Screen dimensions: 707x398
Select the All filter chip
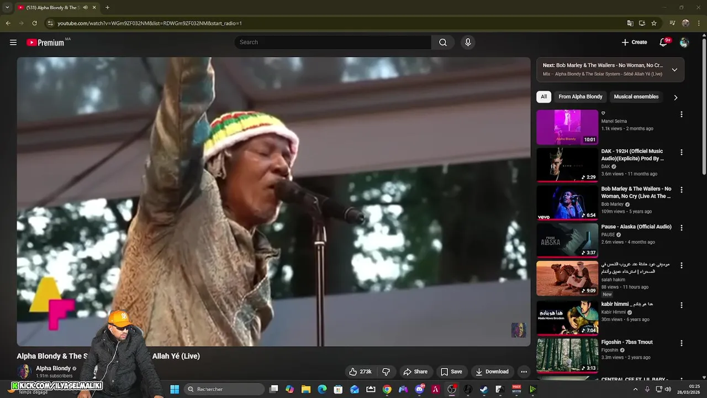[x=544, y=97]
